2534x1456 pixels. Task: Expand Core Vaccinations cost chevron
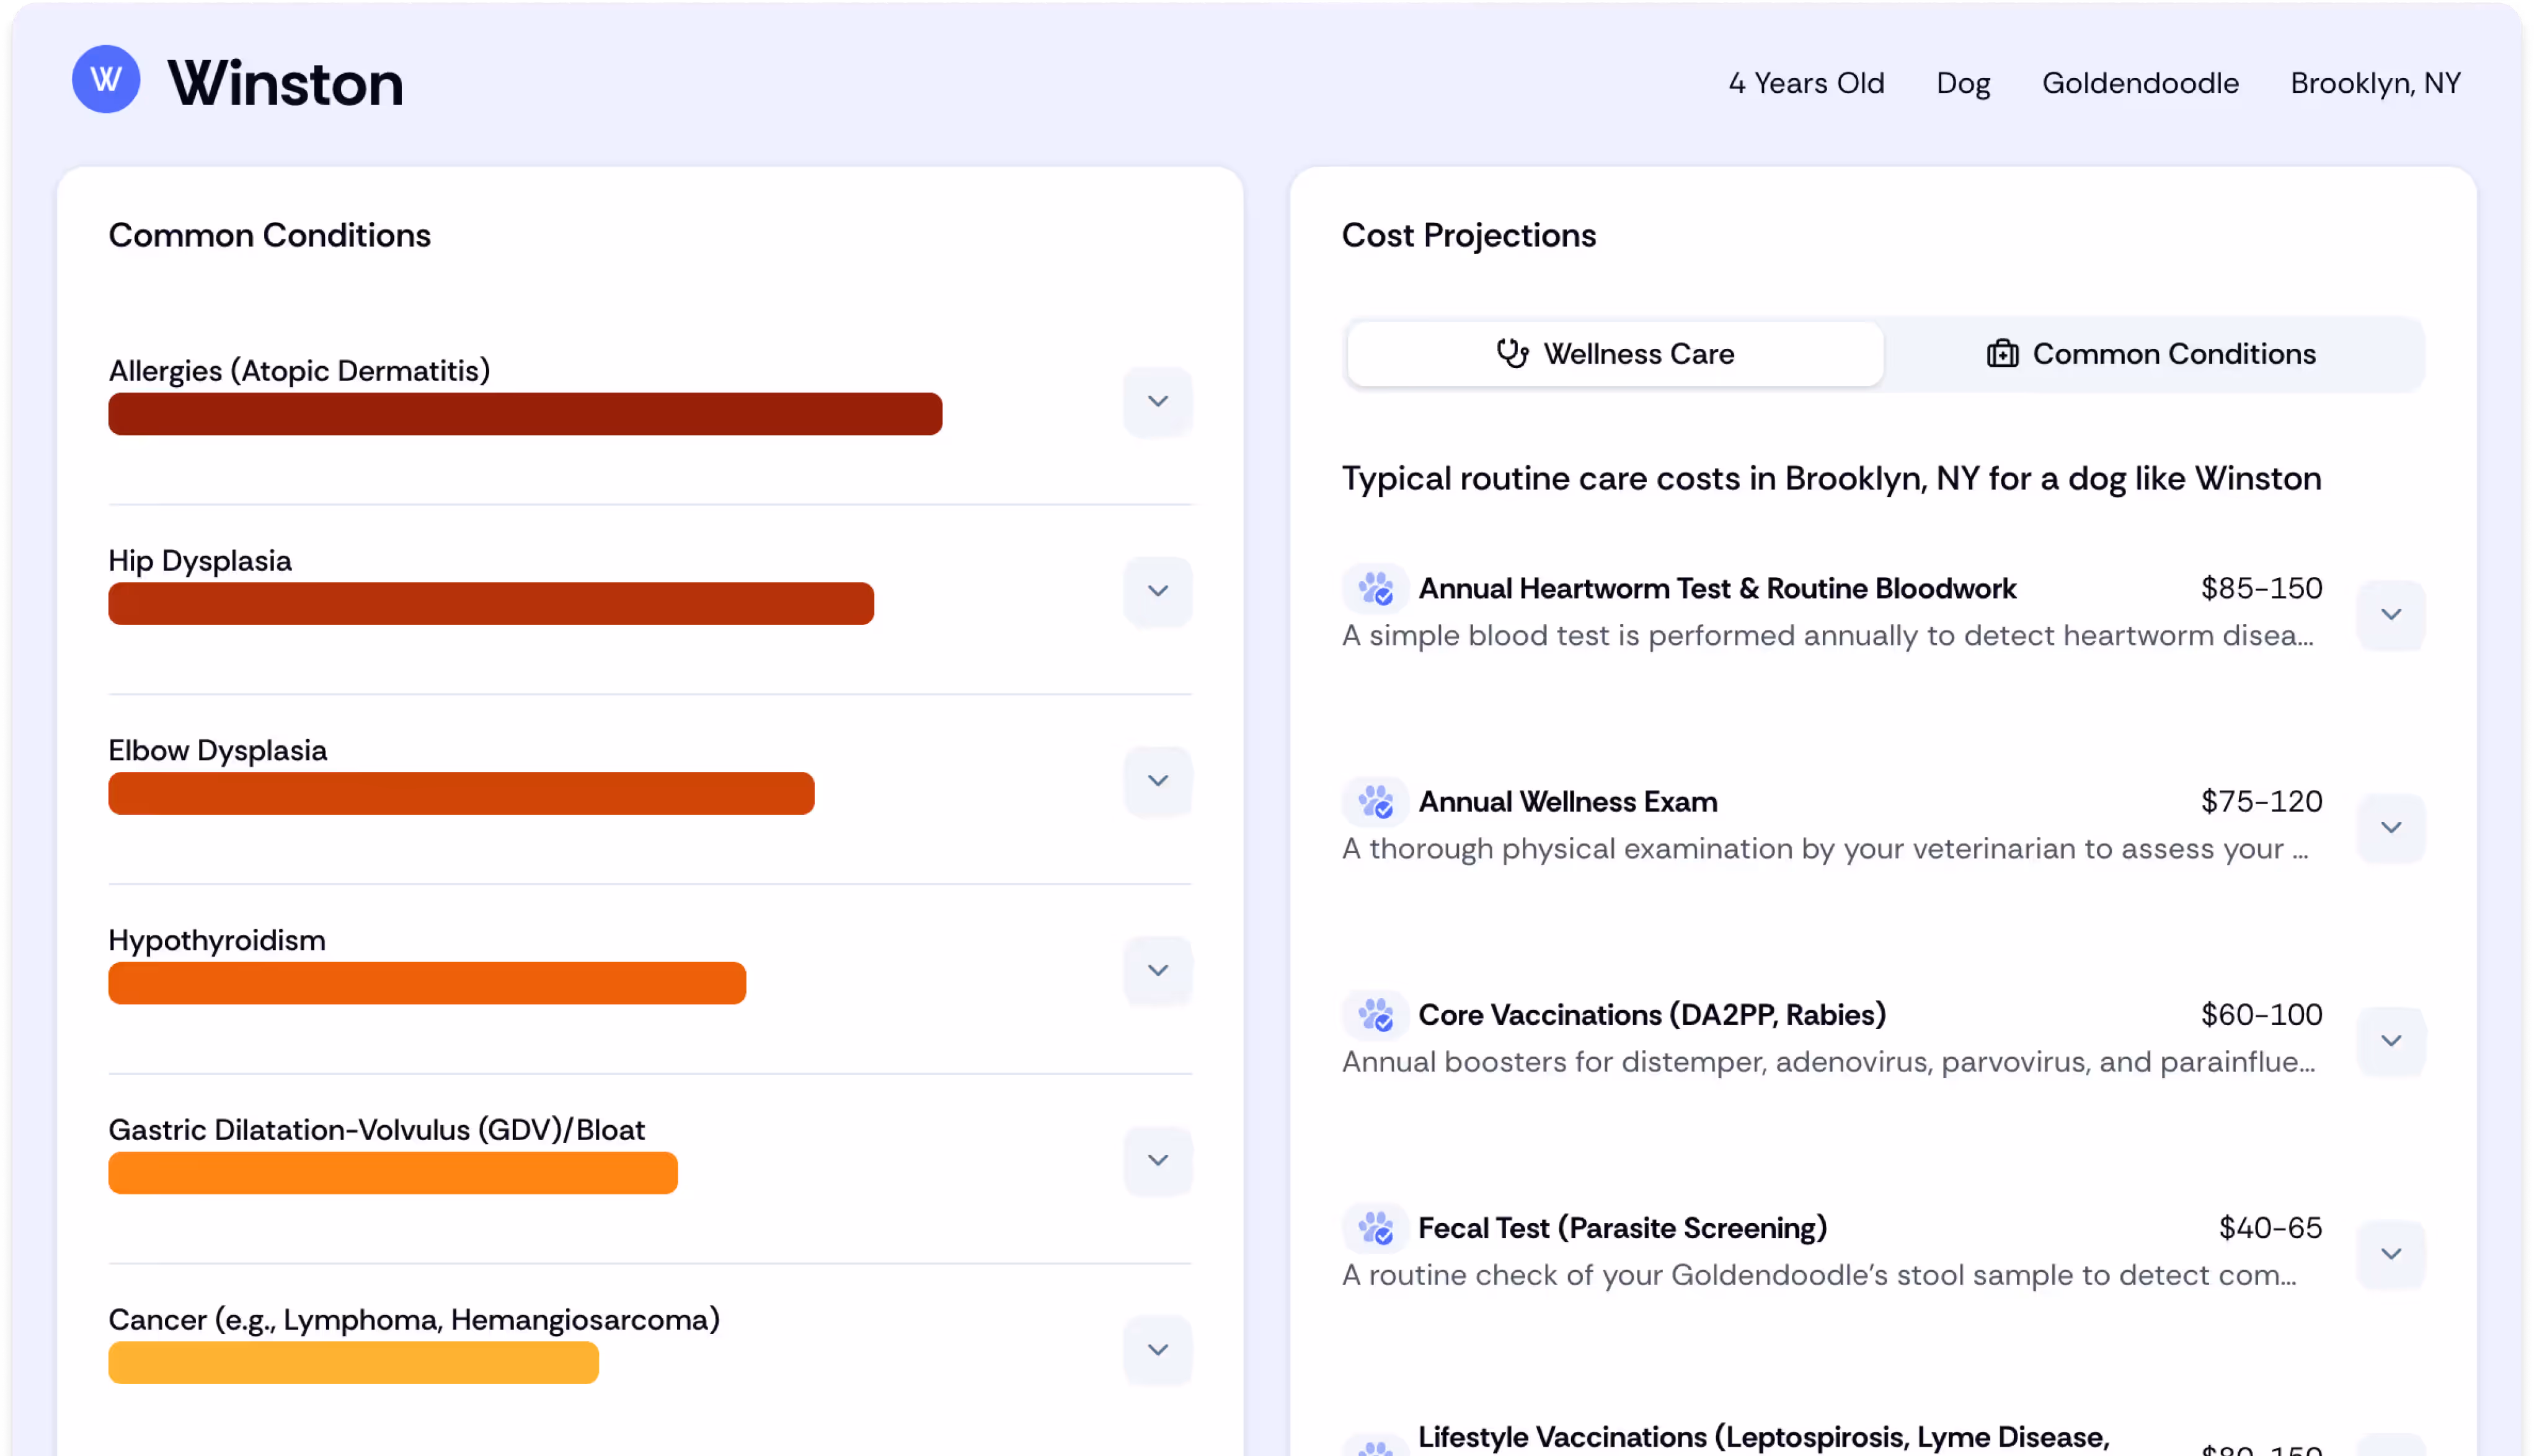2390,1041
